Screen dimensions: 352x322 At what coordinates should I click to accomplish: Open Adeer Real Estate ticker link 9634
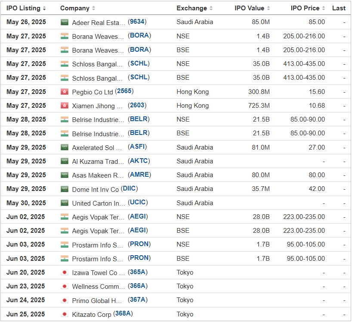pos(137,22)
